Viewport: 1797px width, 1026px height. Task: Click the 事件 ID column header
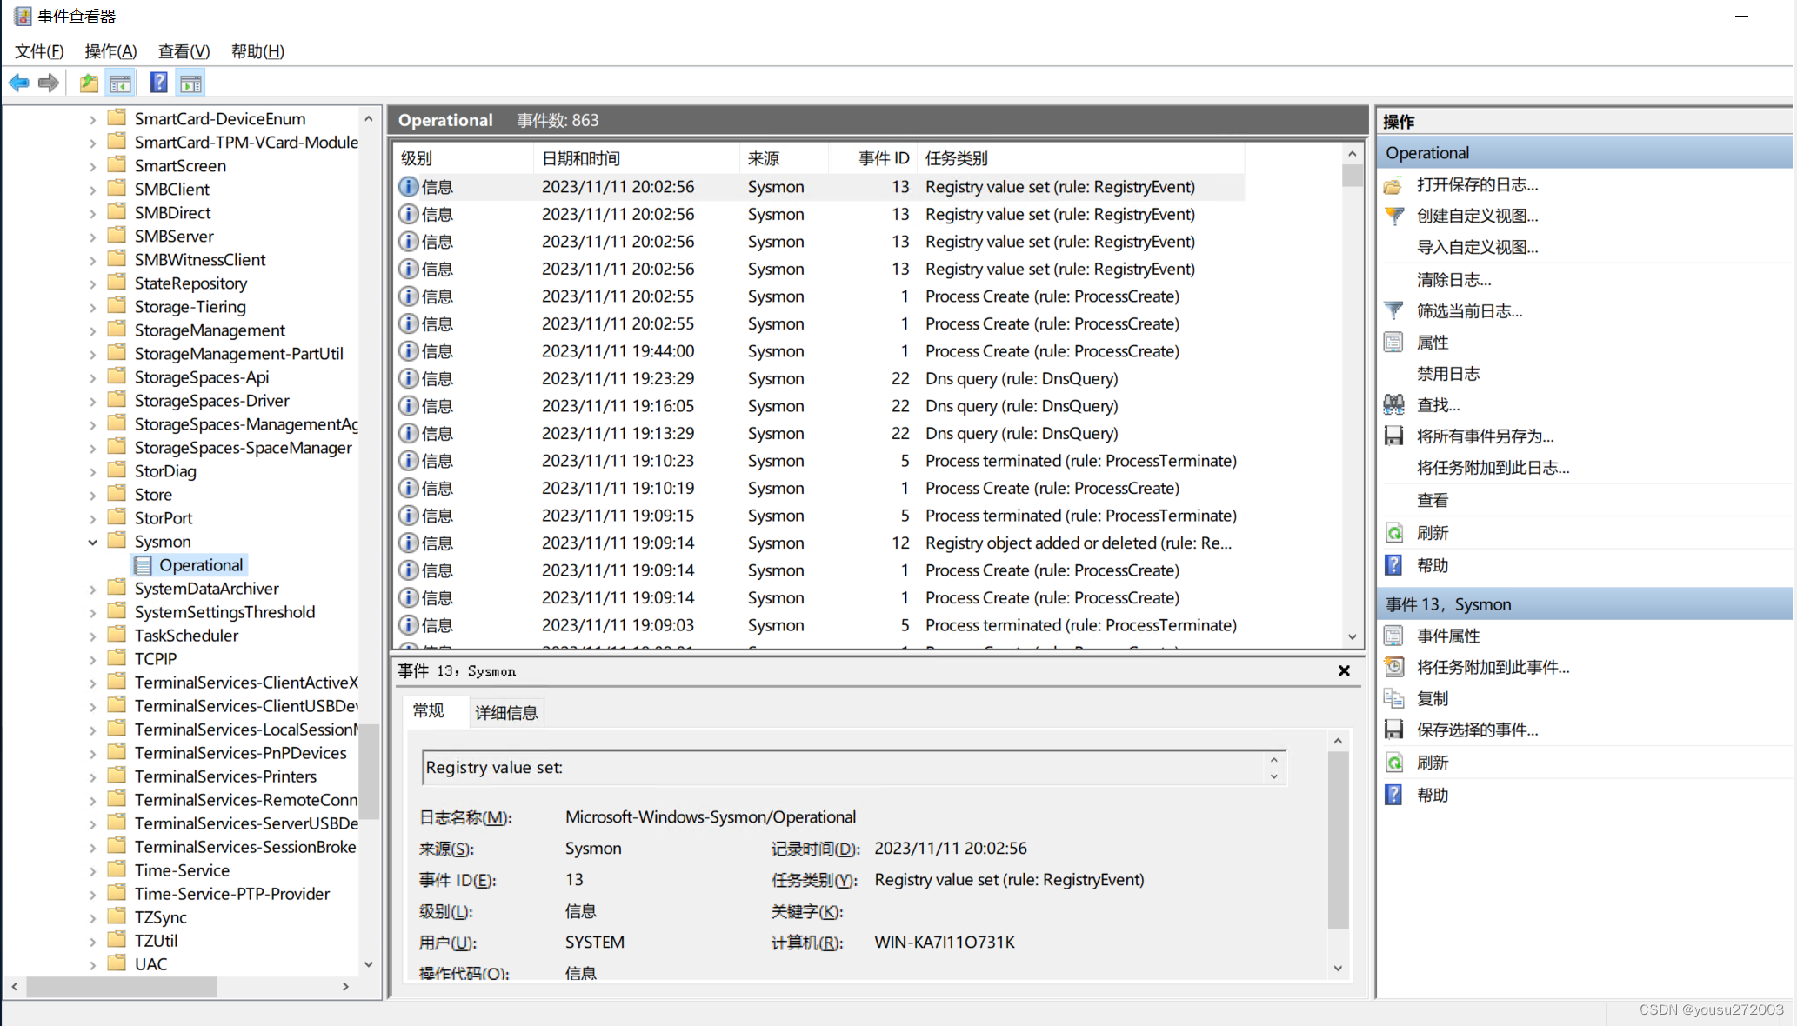[x=883, y=158]
